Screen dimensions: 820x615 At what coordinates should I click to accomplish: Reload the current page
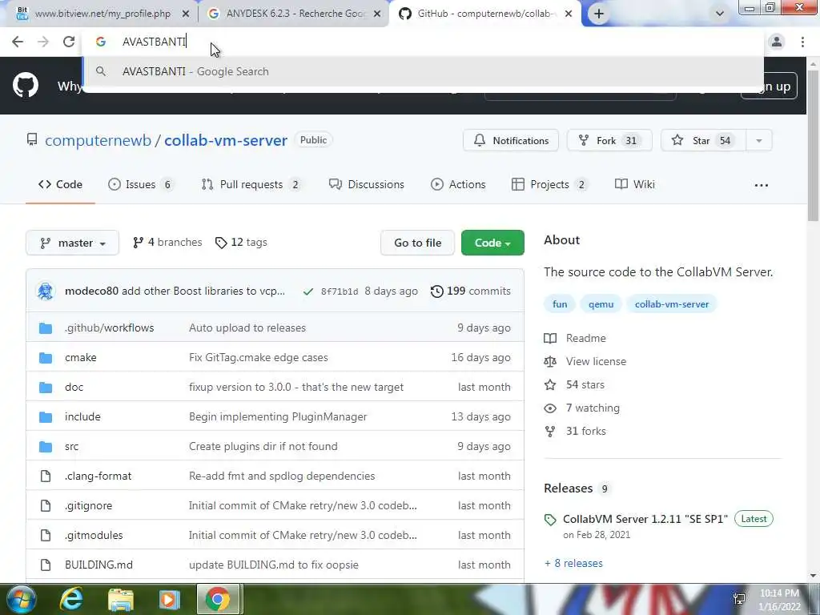coord(69,42)
